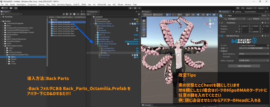Click search by type icon in Project
This screenshot has width=270, height=107.
[67, 14]
